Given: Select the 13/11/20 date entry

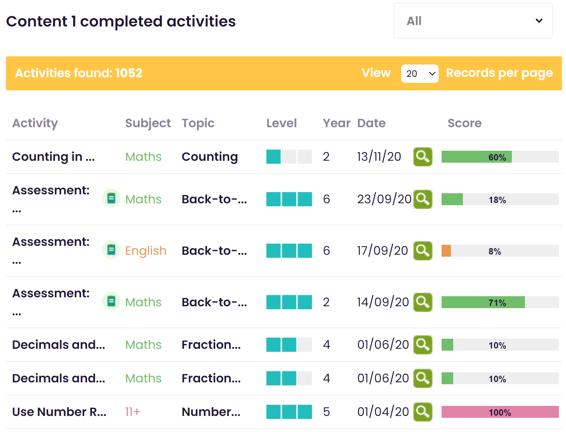Looking at the screenshot, I should [x=379, y=157].
